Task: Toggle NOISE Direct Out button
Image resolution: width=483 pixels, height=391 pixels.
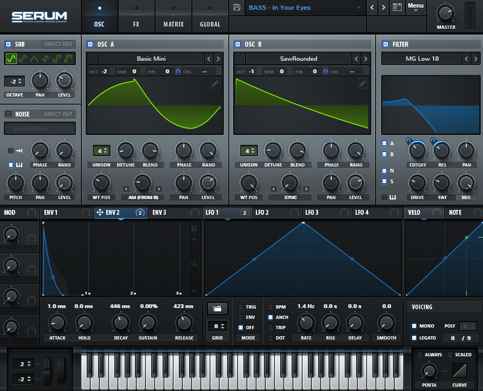Action: 59,114
